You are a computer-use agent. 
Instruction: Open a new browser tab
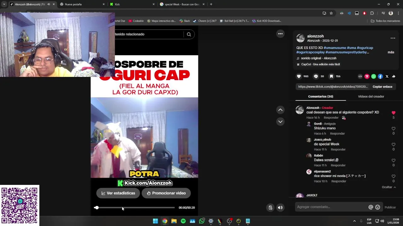[211, 4]
